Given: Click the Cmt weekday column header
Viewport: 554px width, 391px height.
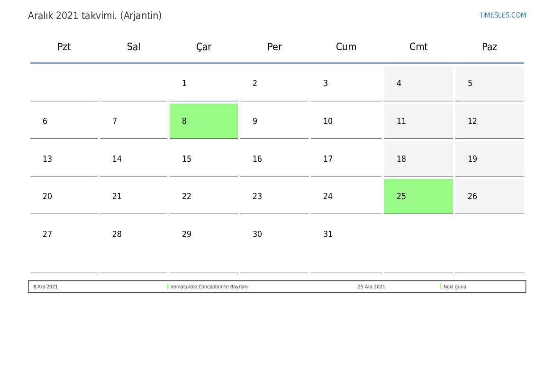Looking at the screenshot, I should tap(418, 47).
